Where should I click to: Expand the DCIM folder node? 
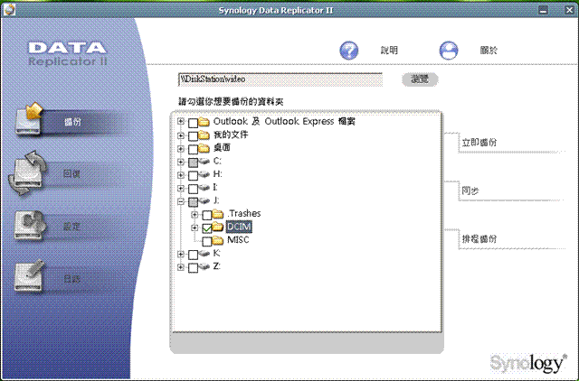pyautogui.click(x=195, y=228)
